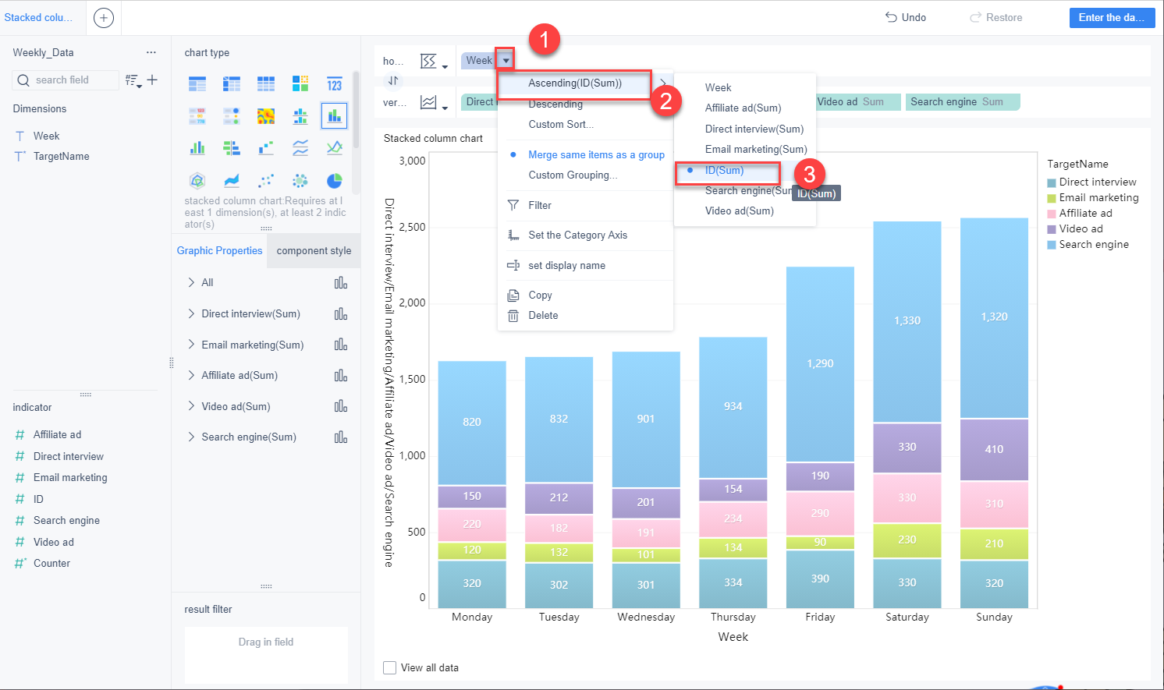The height and width of the screenshot is (690, 1164).
Task: Choose Descending from the sort menu
Action: point(555,104)
